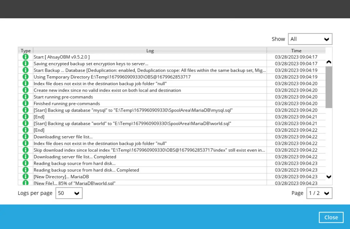Click info icon for Finished running pre-commands row
The width and height of the screenshot is (350, 229).
click(x=25, y=104)
